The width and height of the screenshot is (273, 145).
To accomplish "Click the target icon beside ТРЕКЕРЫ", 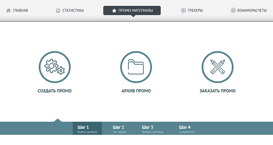I will coord(183,11).
